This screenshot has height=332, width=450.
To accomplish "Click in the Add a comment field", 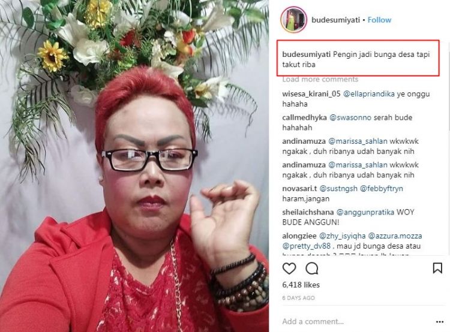I will click(x=356, y=322).
